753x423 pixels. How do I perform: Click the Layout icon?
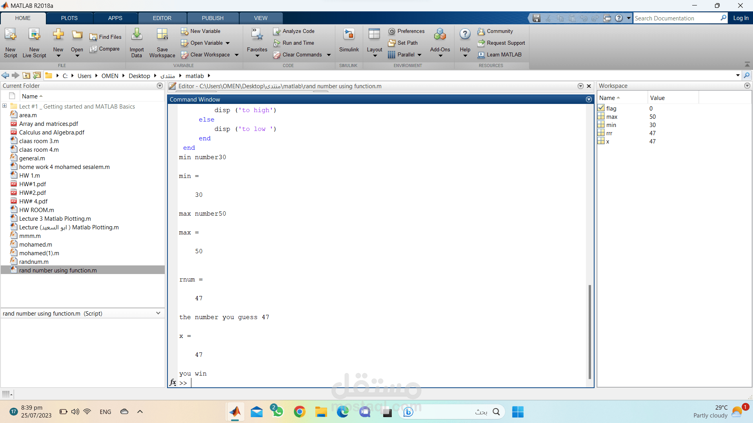pyautogui.click(x=374, y=34)
